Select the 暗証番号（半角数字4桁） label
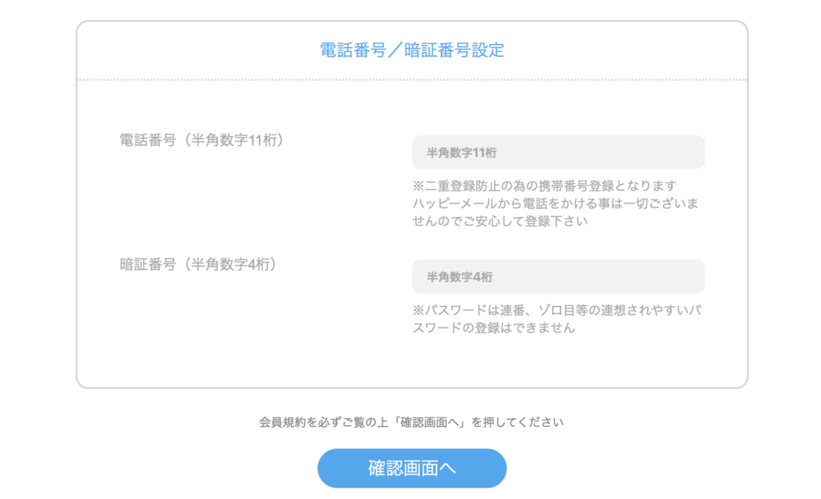Screen dimensions: 821x499 [198, 264]
